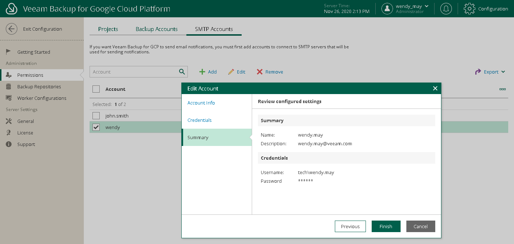Open Configuration gear icon
514x244 pixels.
point(469,9)
